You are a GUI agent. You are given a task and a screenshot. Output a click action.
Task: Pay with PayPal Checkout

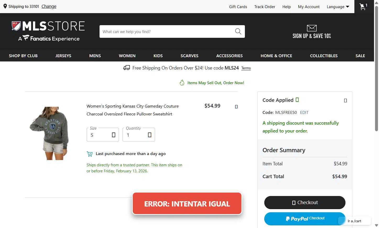pyautogui.click(x=305, y=219)
